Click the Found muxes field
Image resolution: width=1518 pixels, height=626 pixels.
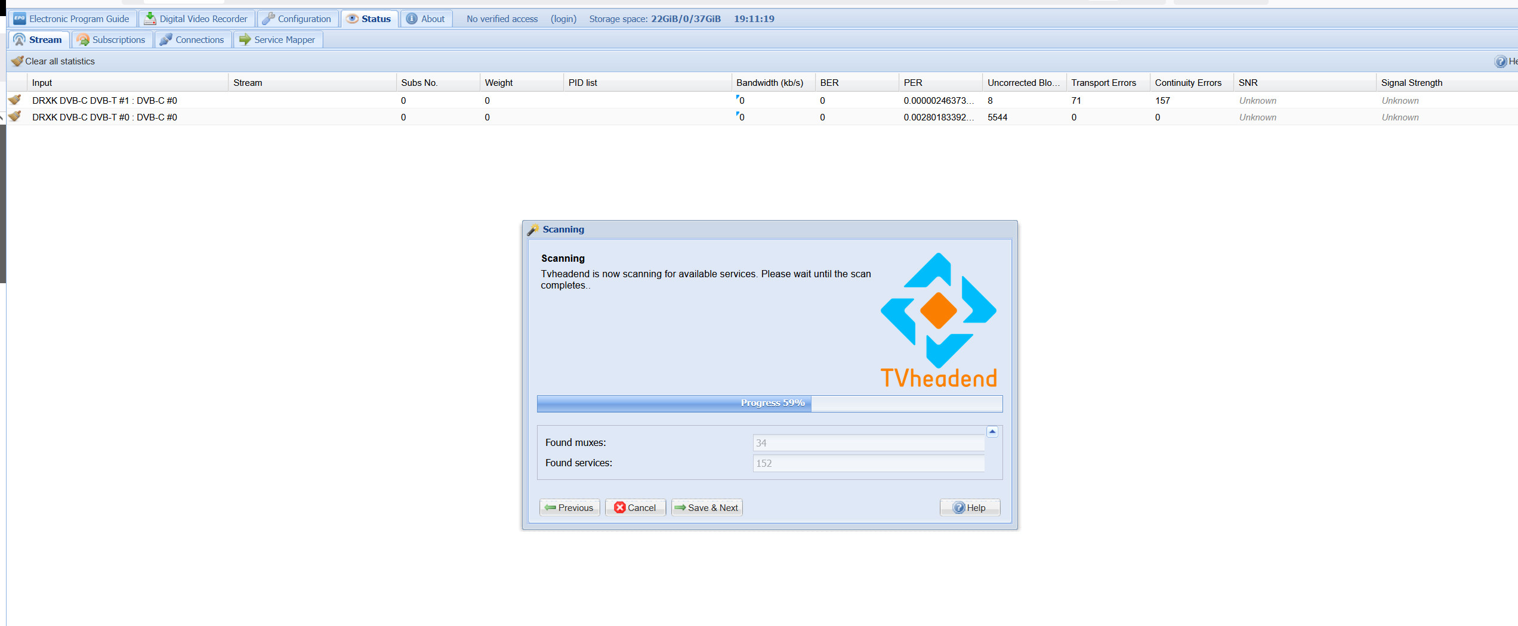click(868, 443)
